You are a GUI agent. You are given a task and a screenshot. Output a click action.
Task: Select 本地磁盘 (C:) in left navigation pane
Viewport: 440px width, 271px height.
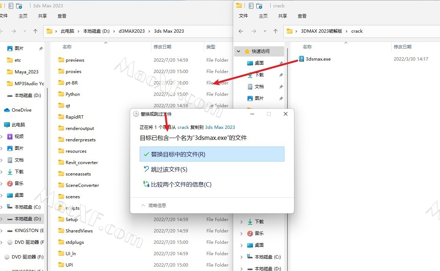pos(24,207)
